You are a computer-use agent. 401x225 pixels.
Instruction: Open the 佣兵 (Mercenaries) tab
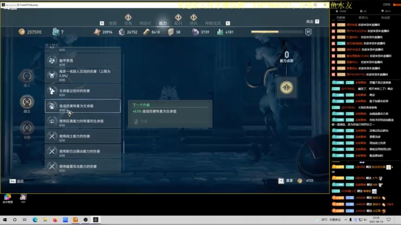193,23
